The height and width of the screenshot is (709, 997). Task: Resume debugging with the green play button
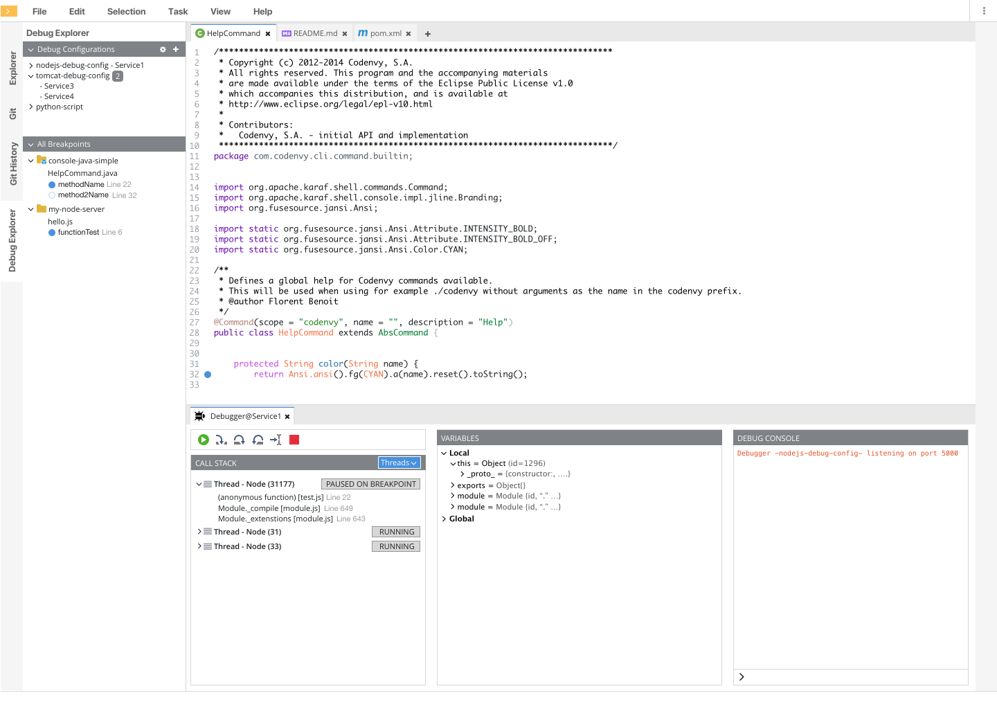coord(204,440)
